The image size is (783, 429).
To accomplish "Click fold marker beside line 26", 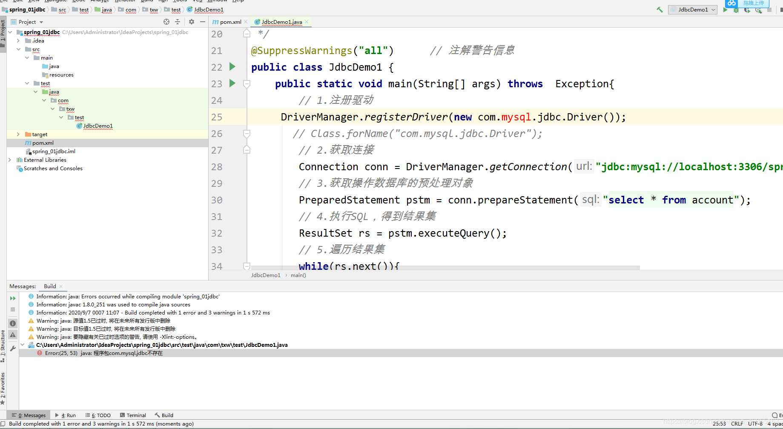I will (x=247, y=134).
